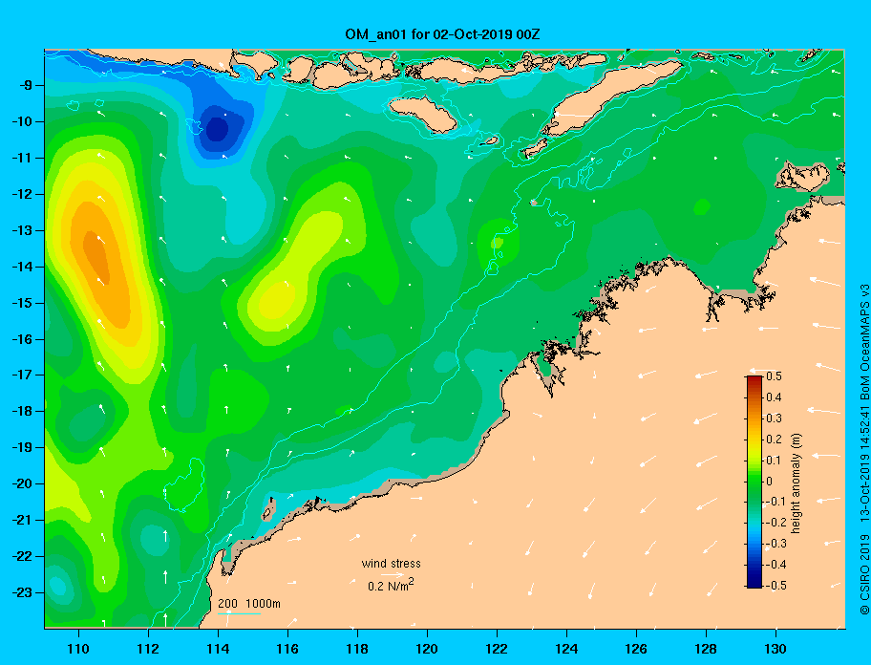This screenshot has height=665, width=871.
Task: Click the color bar value '-0.5'
Action: point(776,586)
